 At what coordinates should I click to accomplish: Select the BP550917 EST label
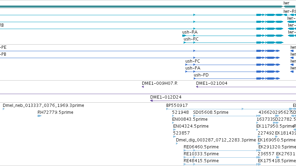coord(177,105)
